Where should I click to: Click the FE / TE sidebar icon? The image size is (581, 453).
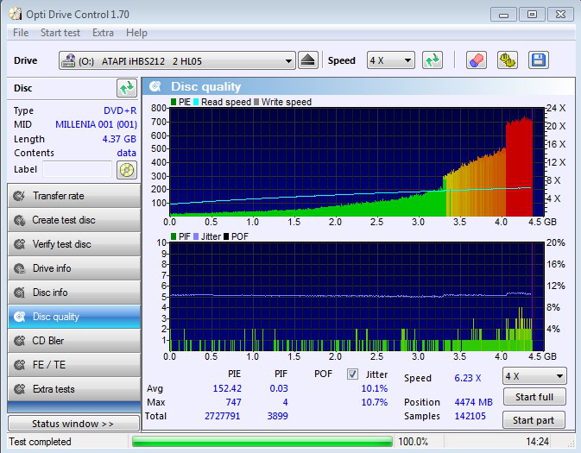click(19, 365)
